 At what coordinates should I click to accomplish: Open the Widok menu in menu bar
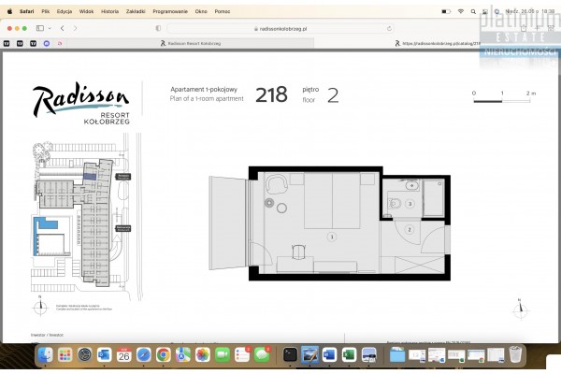86,10
